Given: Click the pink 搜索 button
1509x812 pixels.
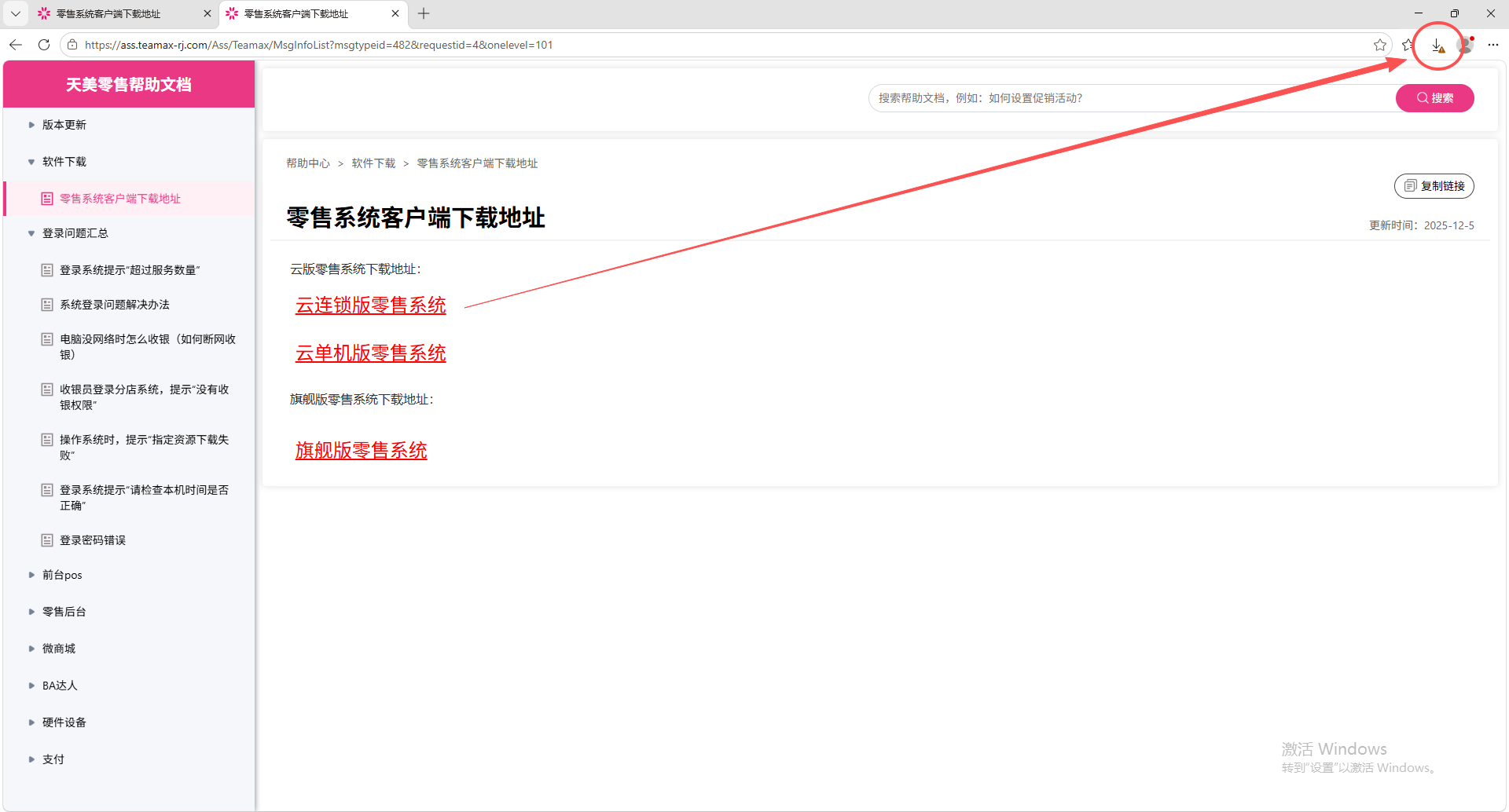Looking at the screenshot, I should point(1434,98).
